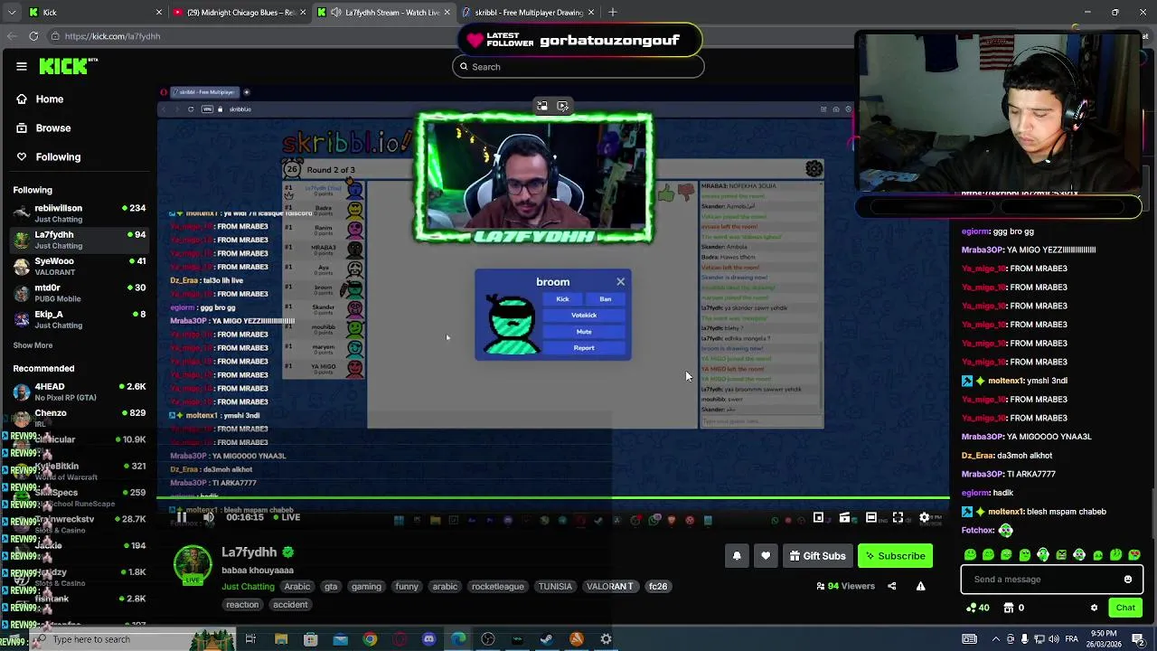Viewport: 1157px width, 651px height.
Task: Open SyeWooo channel in Following list
Action: click(79, 267)
